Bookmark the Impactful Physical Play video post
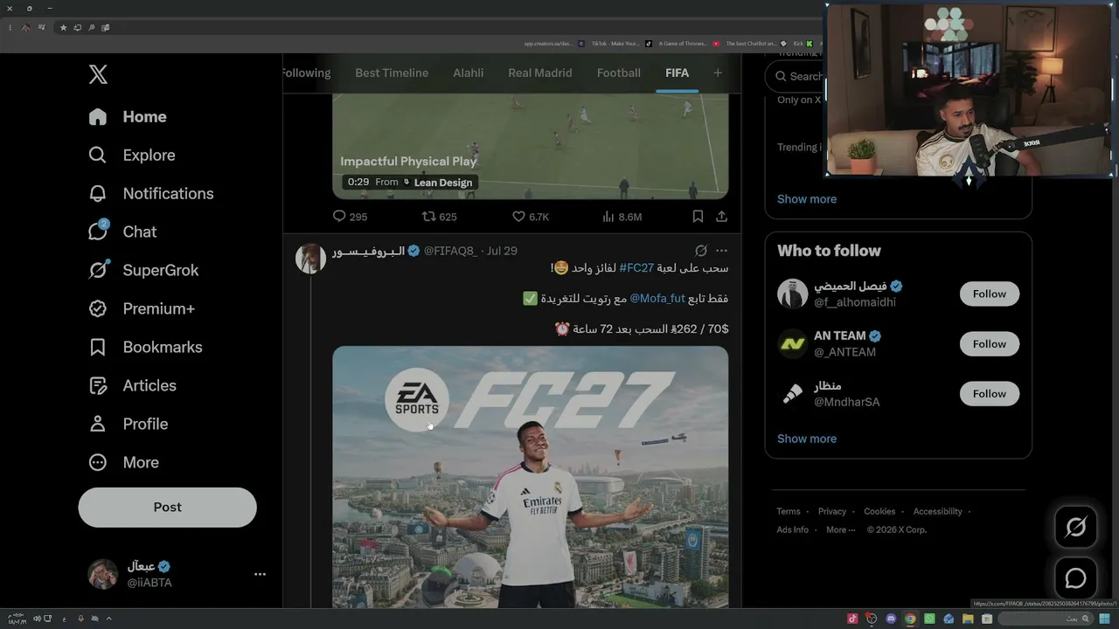Viewport: 1119px width, 629px height. tap(698, 217)
